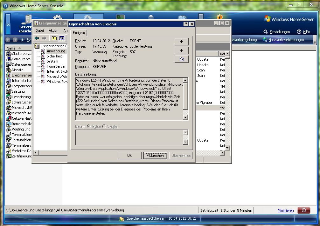The image size is (320, 226).
Task: Go back with the blue left arrow in Ereignisanzeige toolbar
Action: (x=37, y=38)
